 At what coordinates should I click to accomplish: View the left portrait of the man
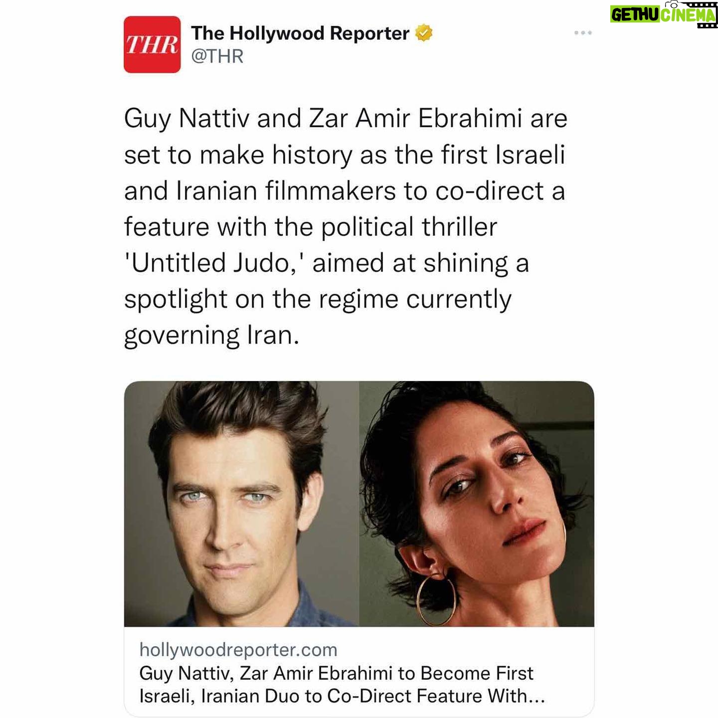(241, 504)
